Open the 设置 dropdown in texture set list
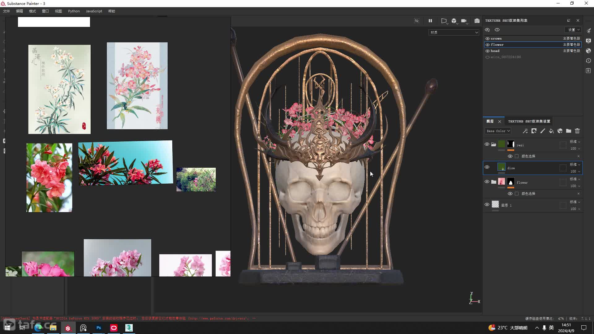The width and height of the screenshot is (594, 334). (573, 30)
